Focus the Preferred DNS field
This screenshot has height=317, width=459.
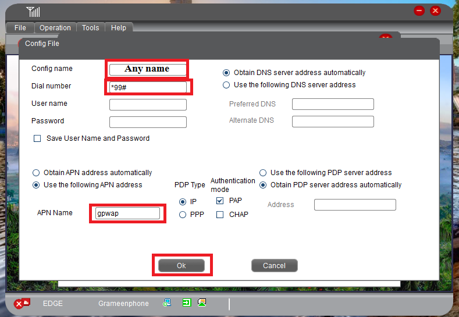coord(333,104)
